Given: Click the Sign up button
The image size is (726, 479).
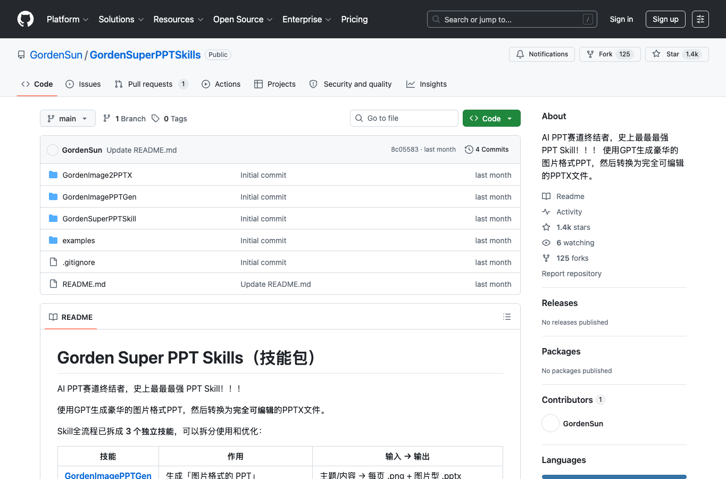Looking at the screenshot, I should click(x=665, y=19).
